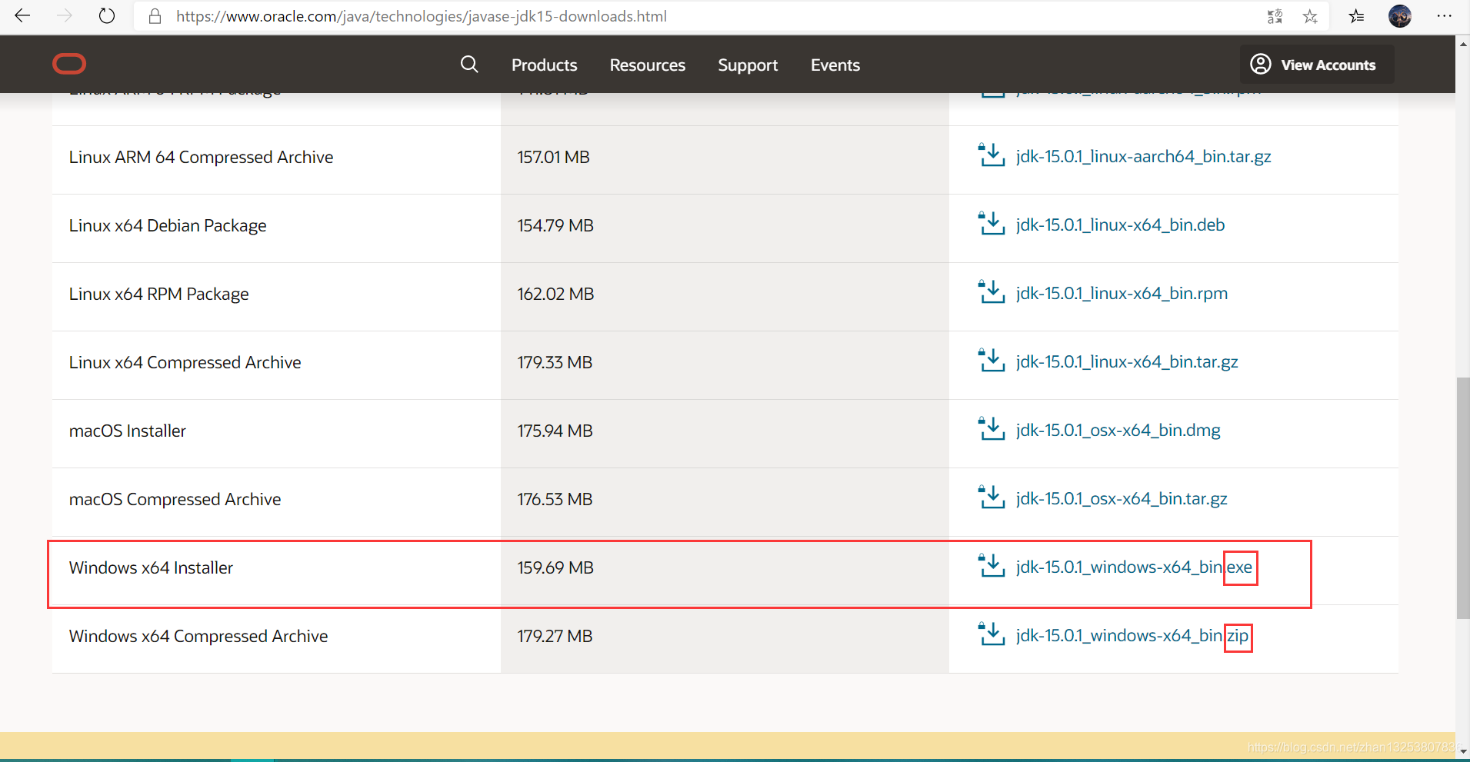Screen dimensions: 1470x762
Task: Click download icon for linux-x64 rpm
Action: click(992, 293)
